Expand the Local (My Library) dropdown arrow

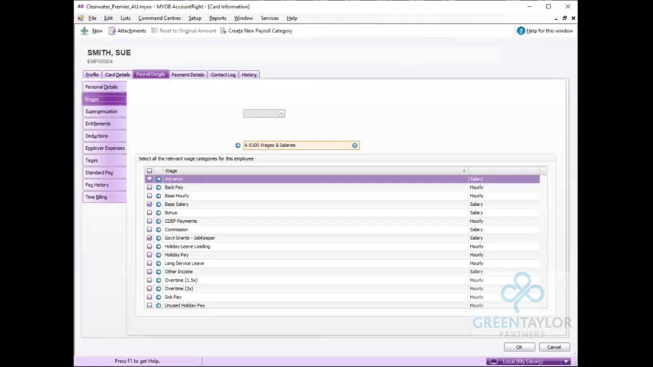(x=566, y=361)
